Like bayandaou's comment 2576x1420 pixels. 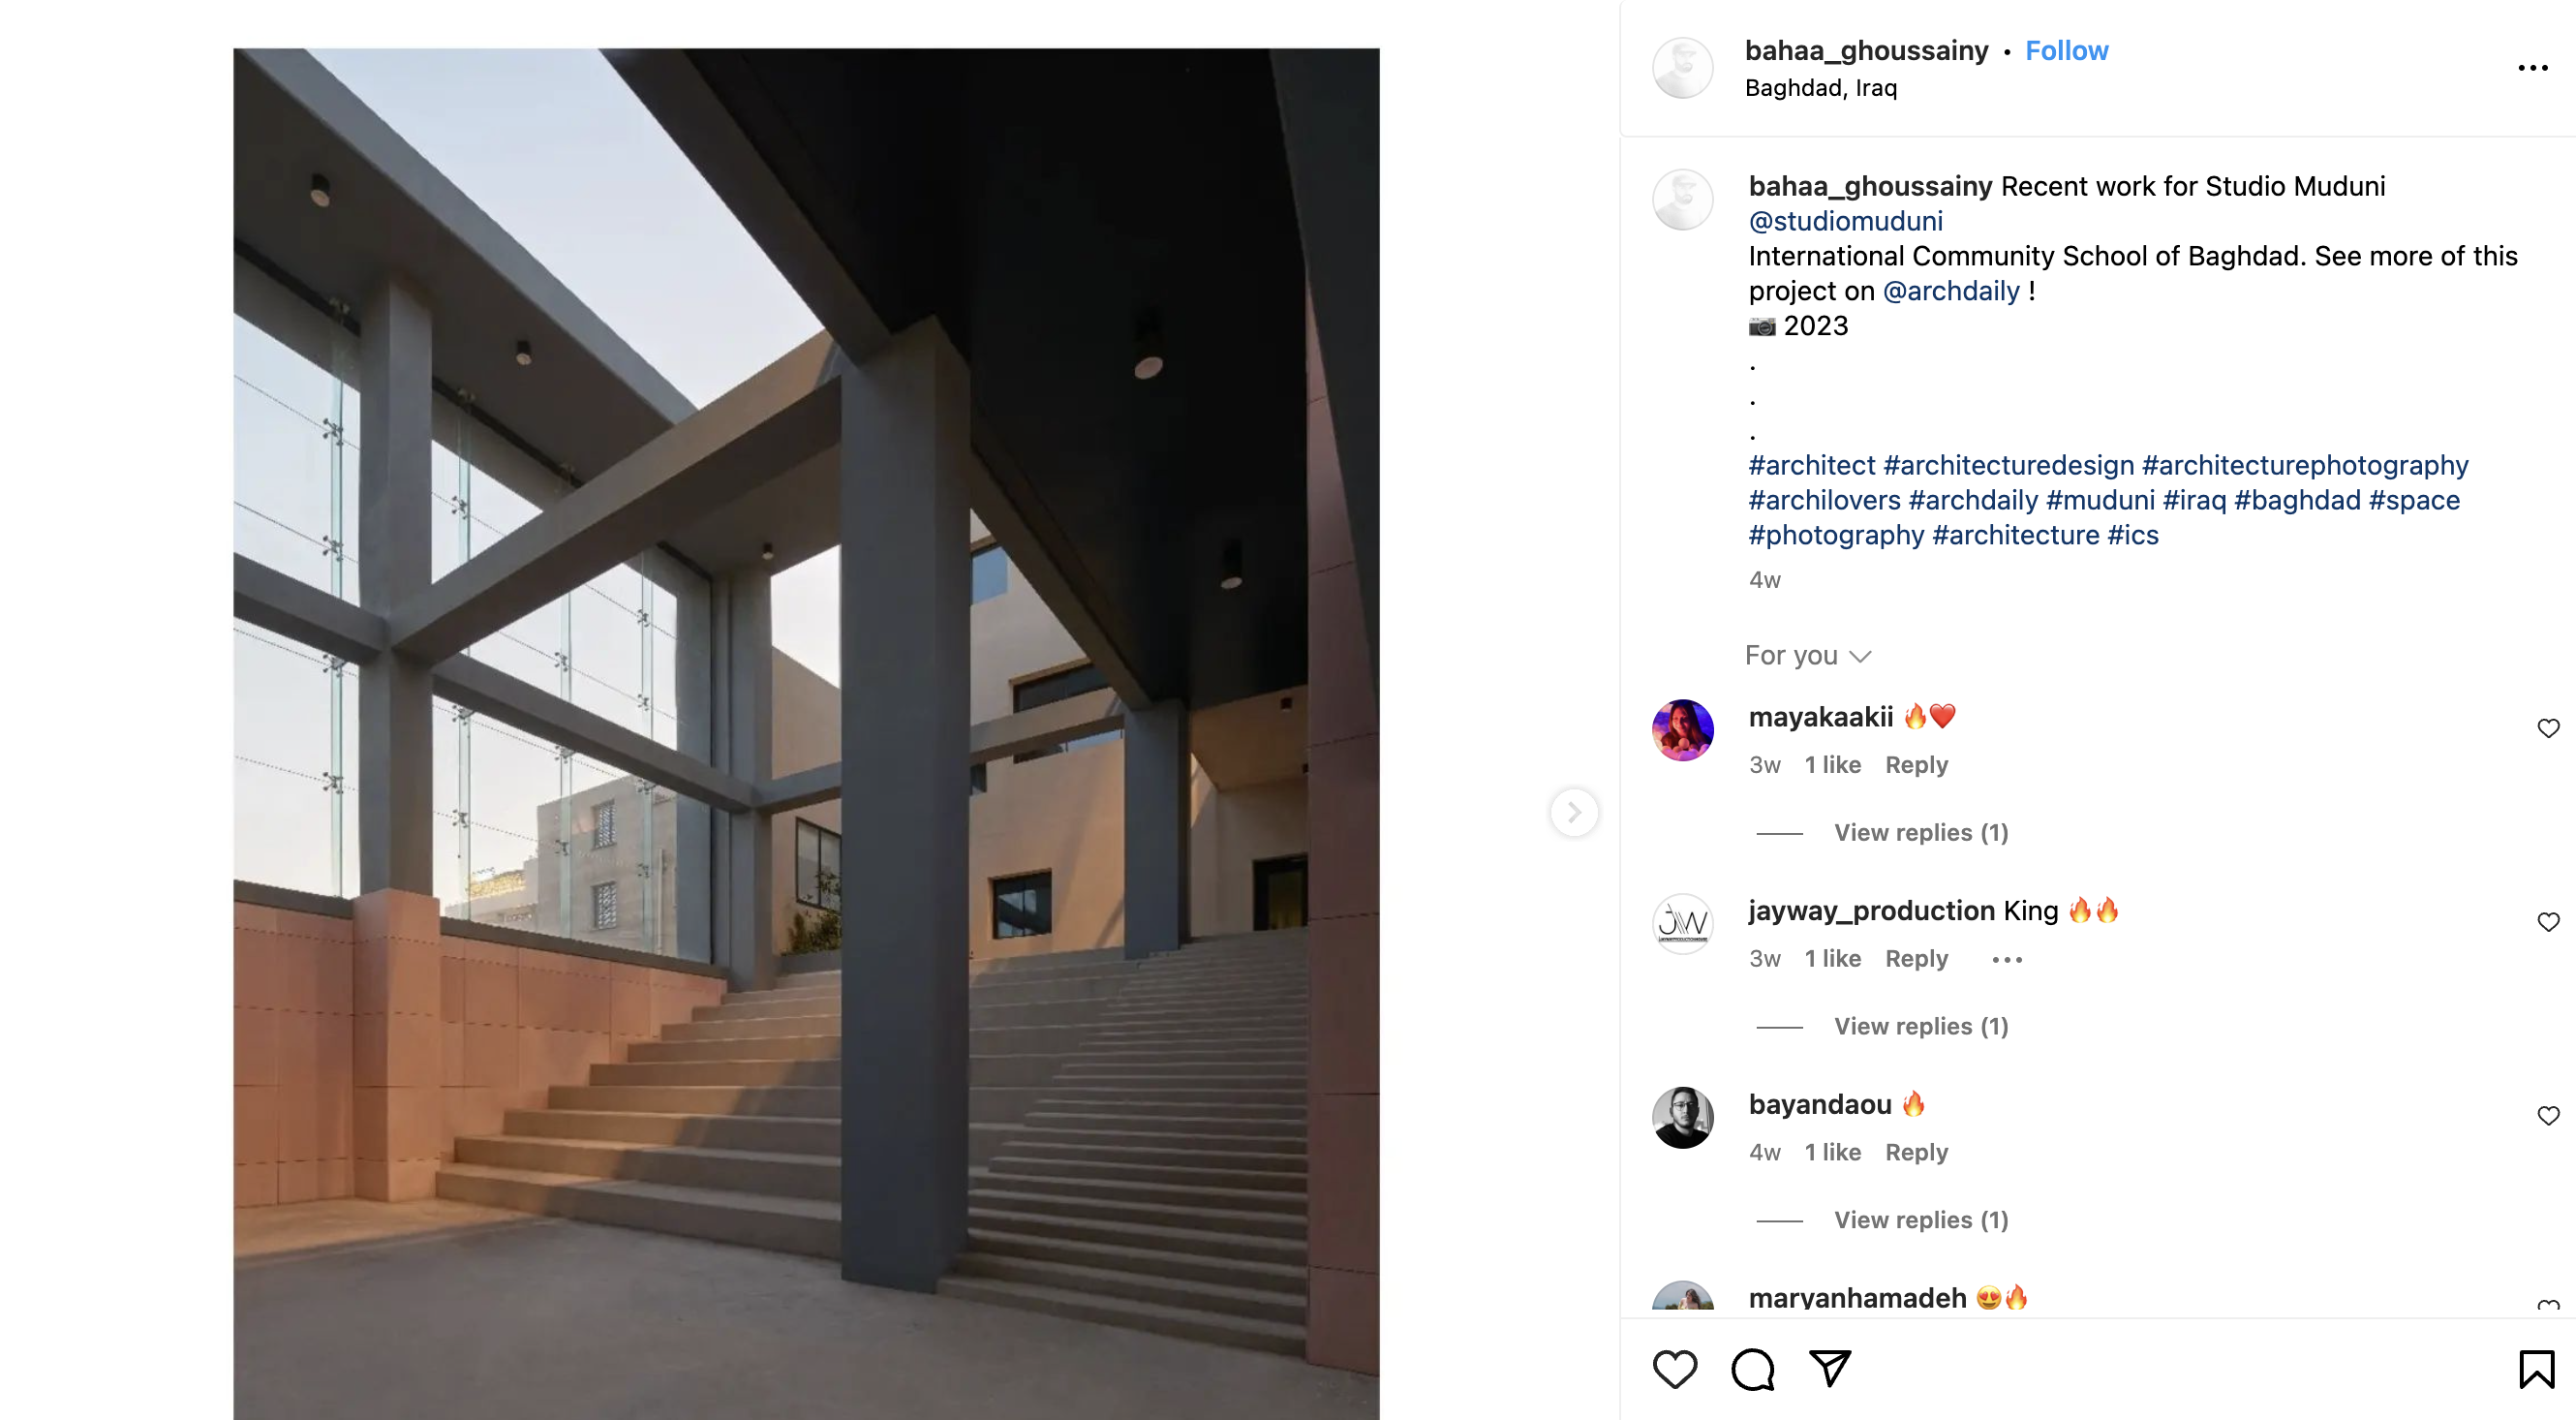(2548, 1116)
